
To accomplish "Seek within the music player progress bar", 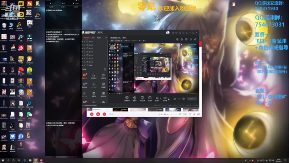I will [x=137, y=114].
